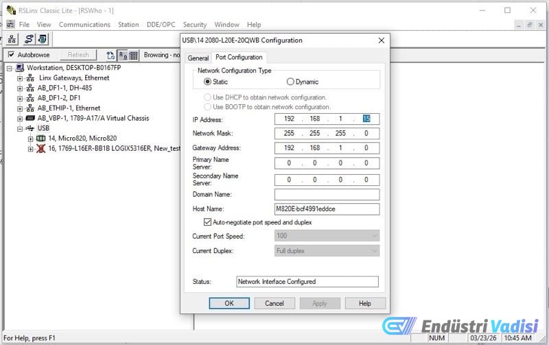The height and width of the screenshot is (345, 549).
Task: Click the AB_DF1-1 network icon
Action: click(x=30, y=88)
